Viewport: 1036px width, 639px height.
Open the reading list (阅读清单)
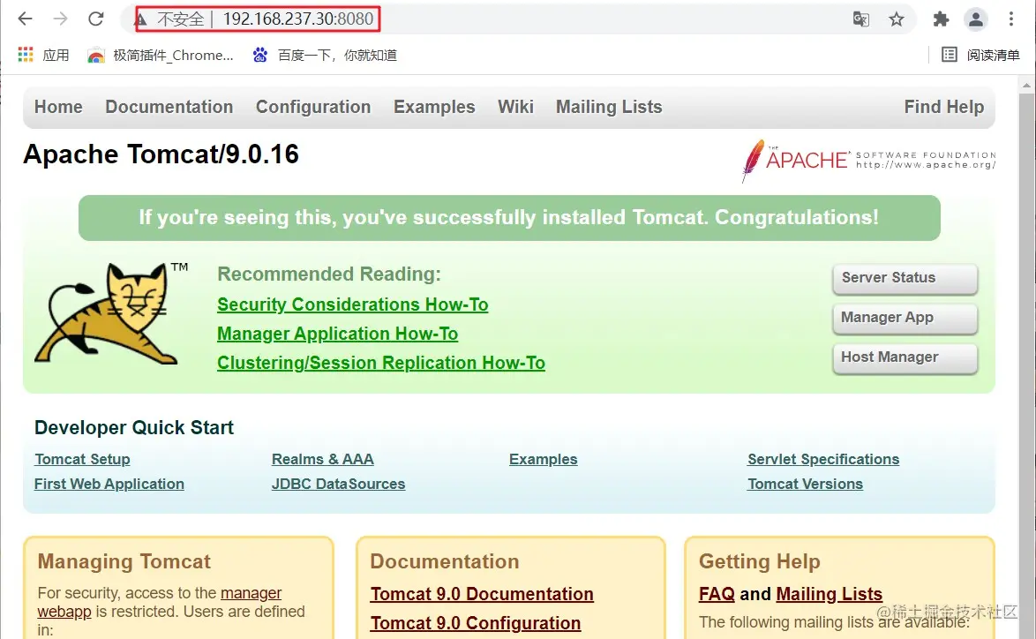[x=980, y=55]
